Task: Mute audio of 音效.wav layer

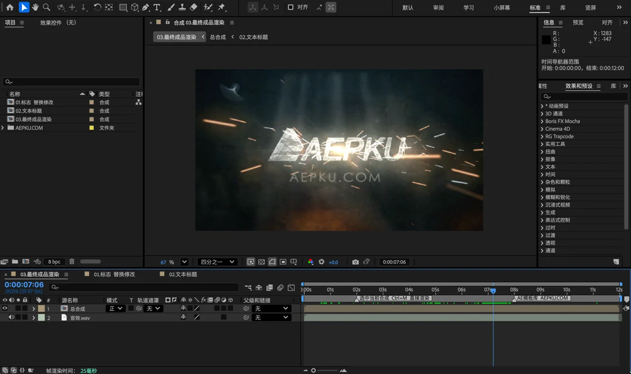Action: pos(11,317)
